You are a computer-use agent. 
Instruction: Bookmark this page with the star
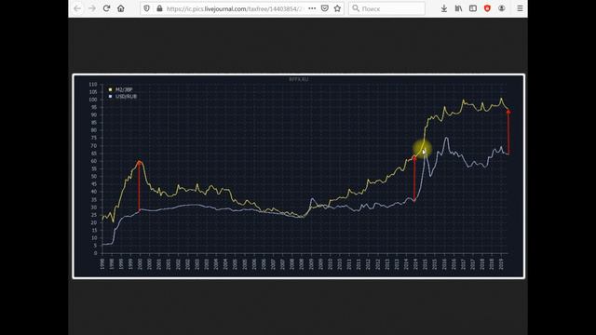[x=337, y=8]
